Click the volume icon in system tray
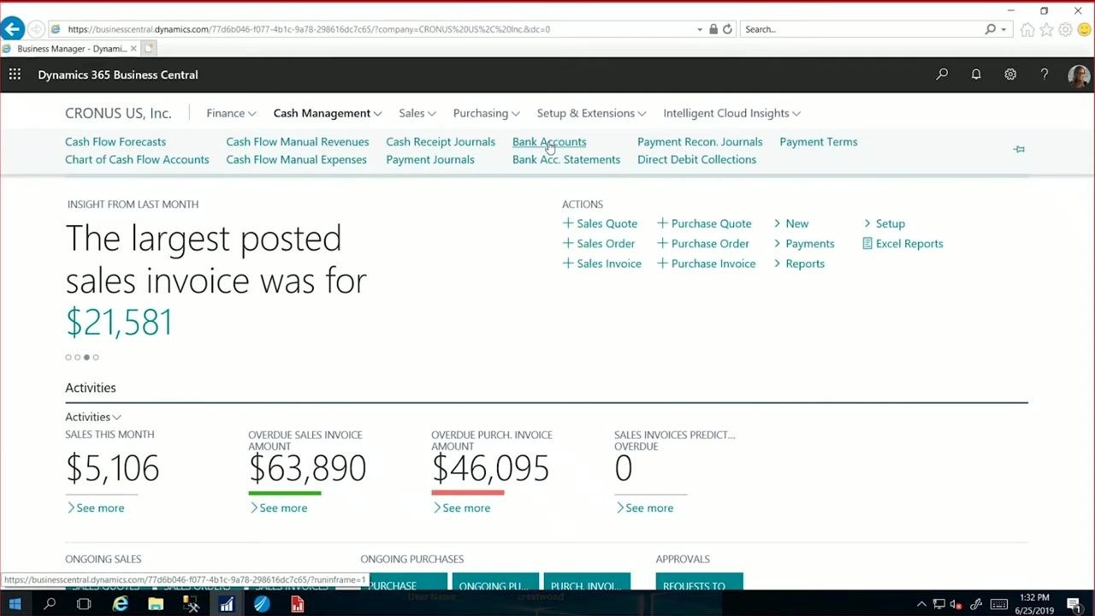 pos(957,605)
